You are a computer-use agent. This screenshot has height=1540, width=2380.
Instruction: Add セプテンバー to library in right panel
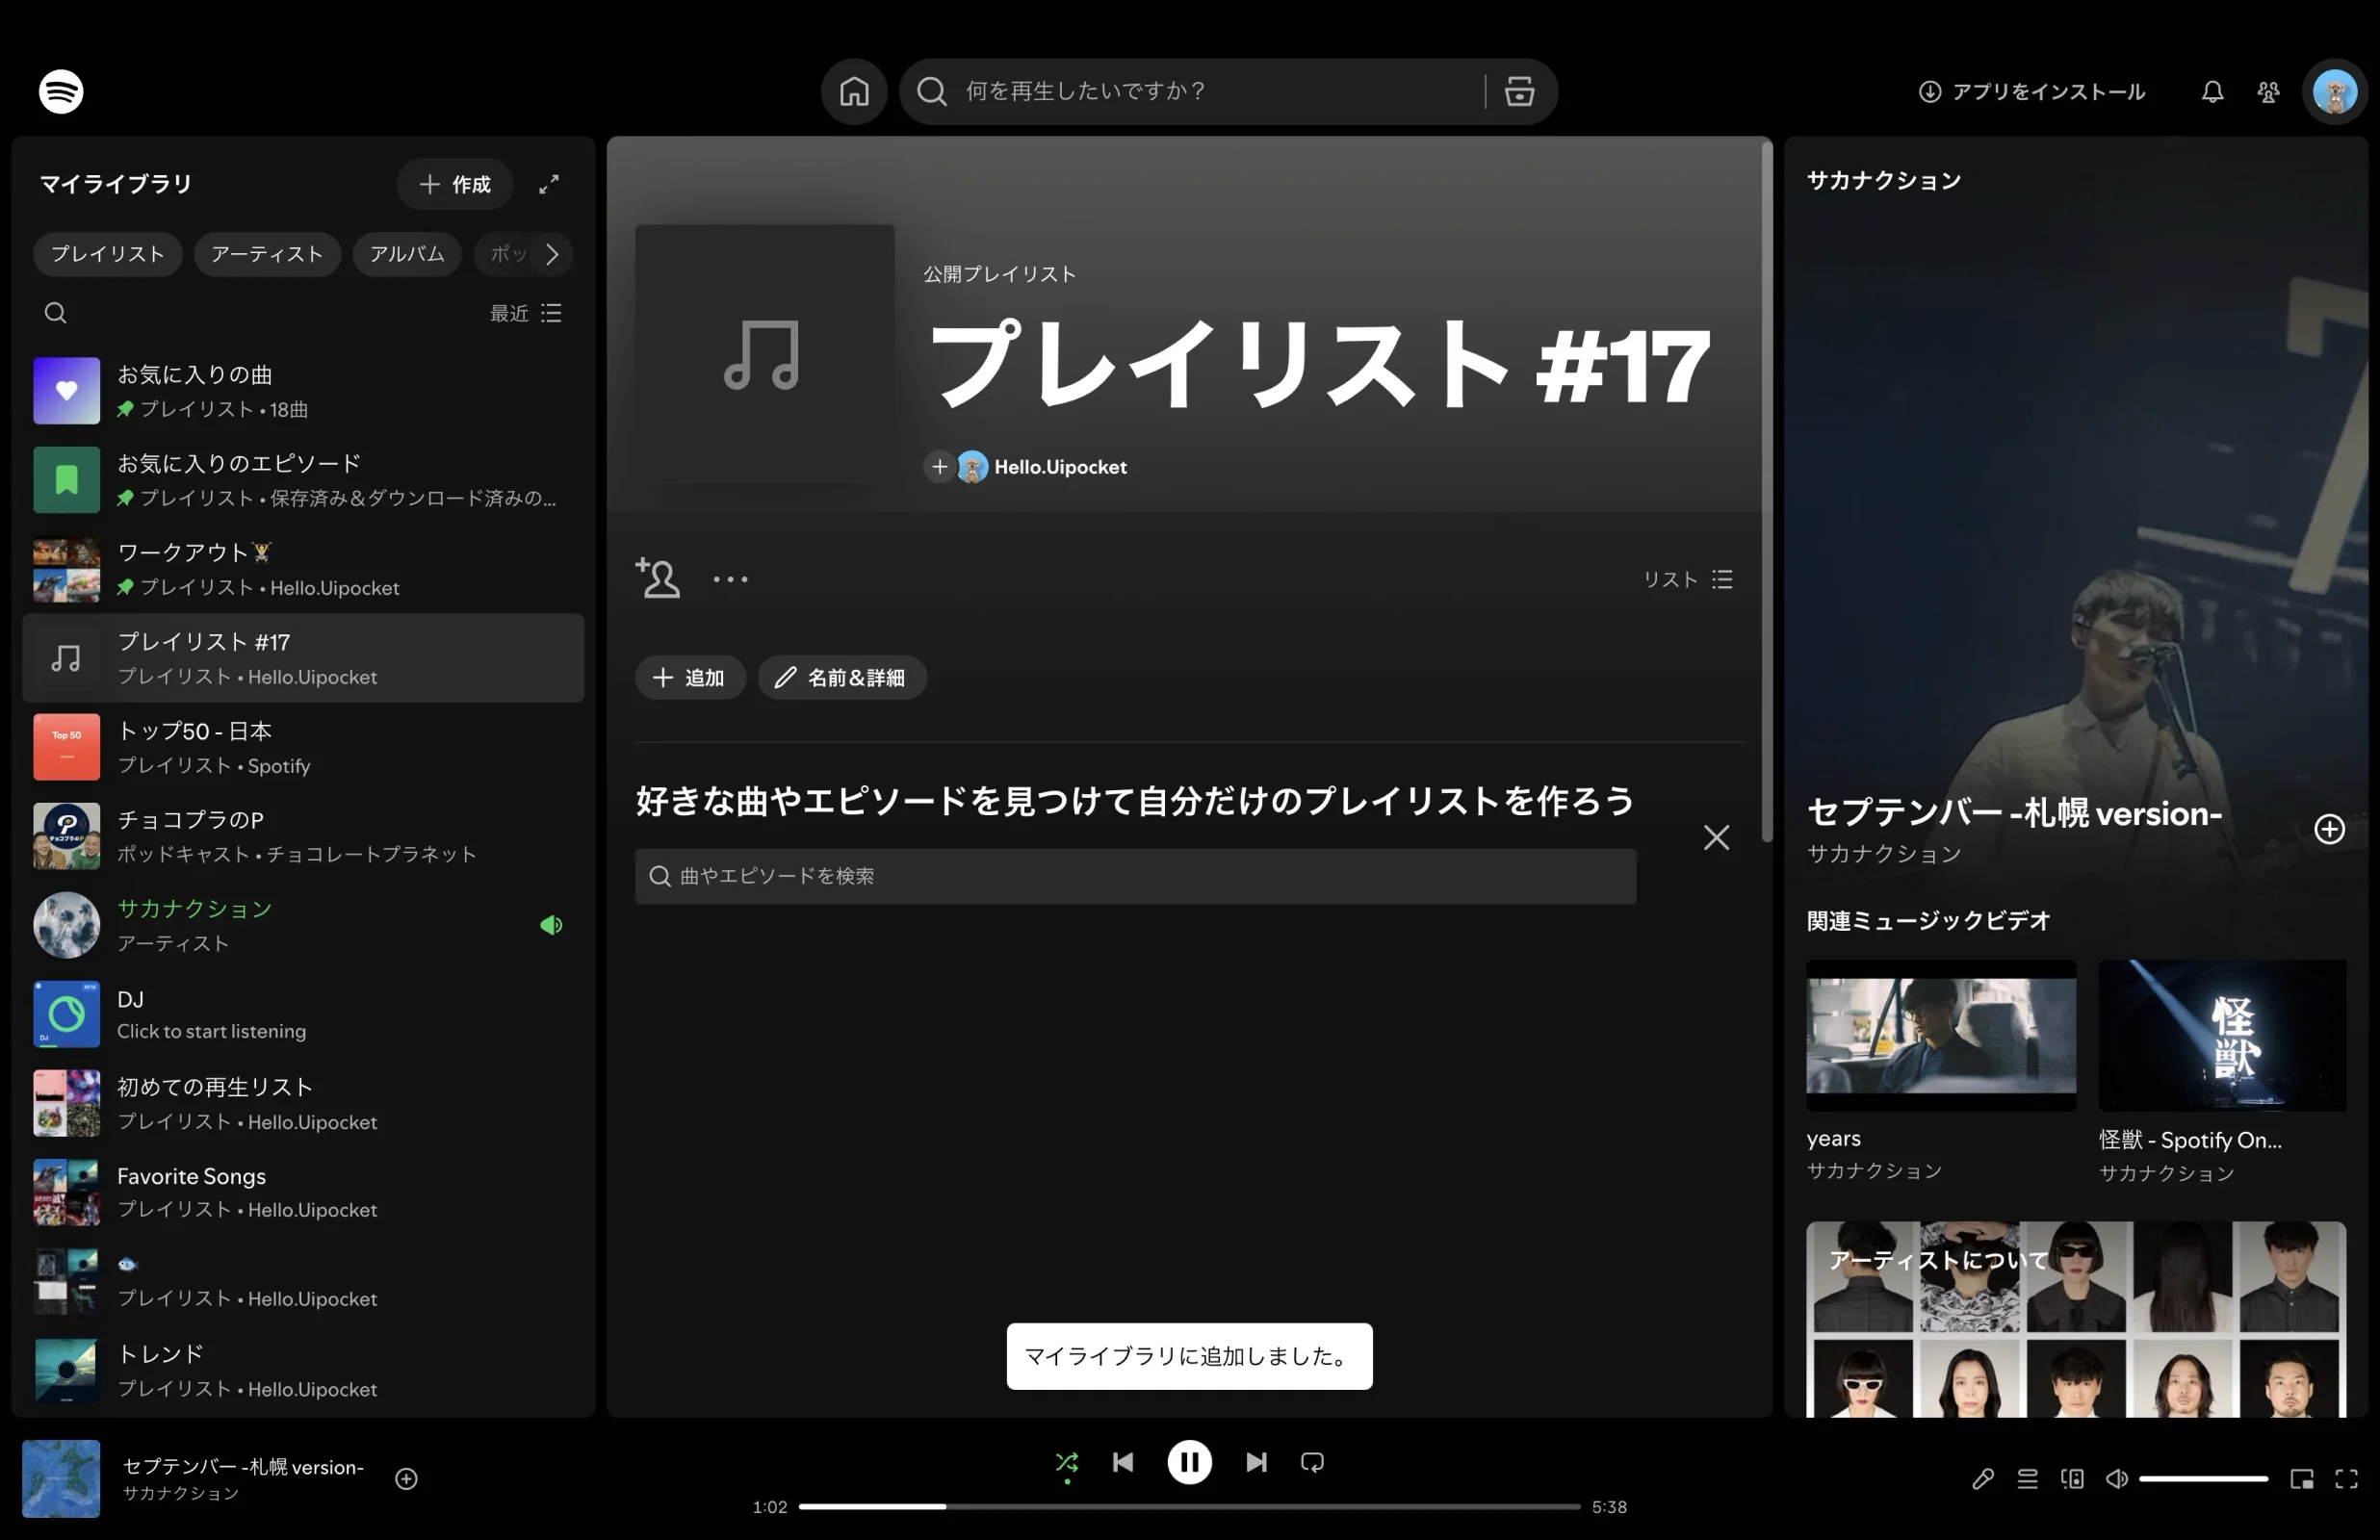[2329, 828]
